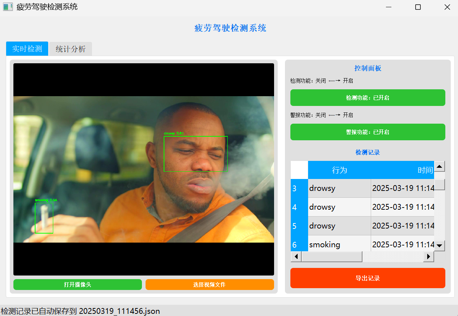Toggle the 警报功能 已开启 button
458x316 pixels.
pos(367,132)
